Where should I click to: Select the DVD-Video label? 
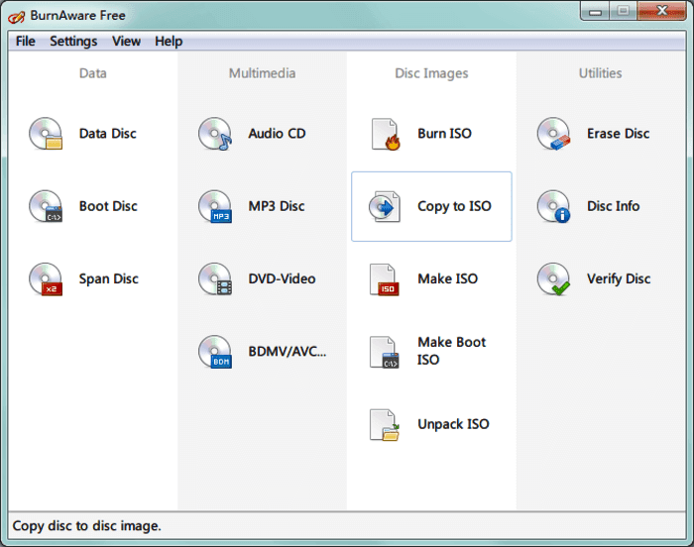click(x=282, y=278)
